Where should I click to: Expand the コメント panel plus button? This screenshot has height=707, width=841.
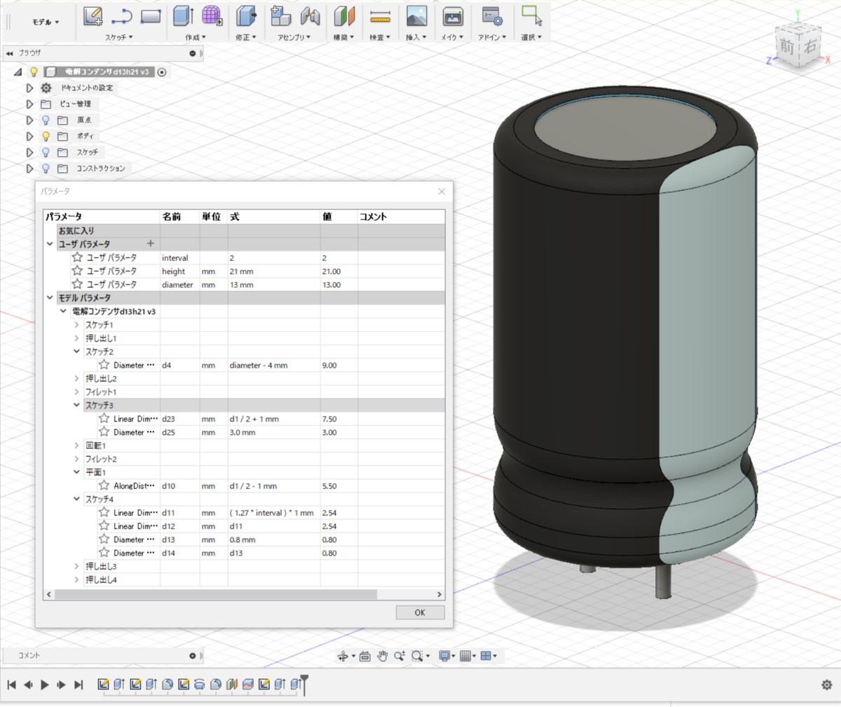[193, 656]
